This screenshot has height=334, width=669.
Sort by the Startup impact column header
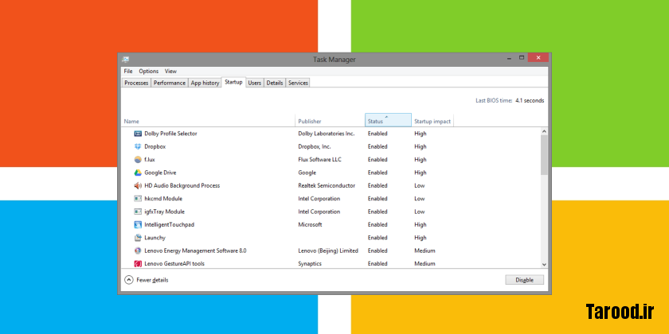pos(432,121)
